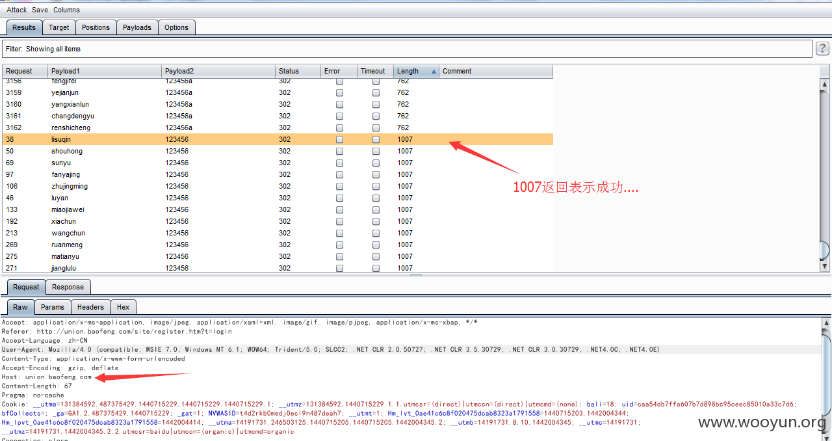
Task: Toggle Timeout checkbox in lisuqin row
Action: point(376,139)
